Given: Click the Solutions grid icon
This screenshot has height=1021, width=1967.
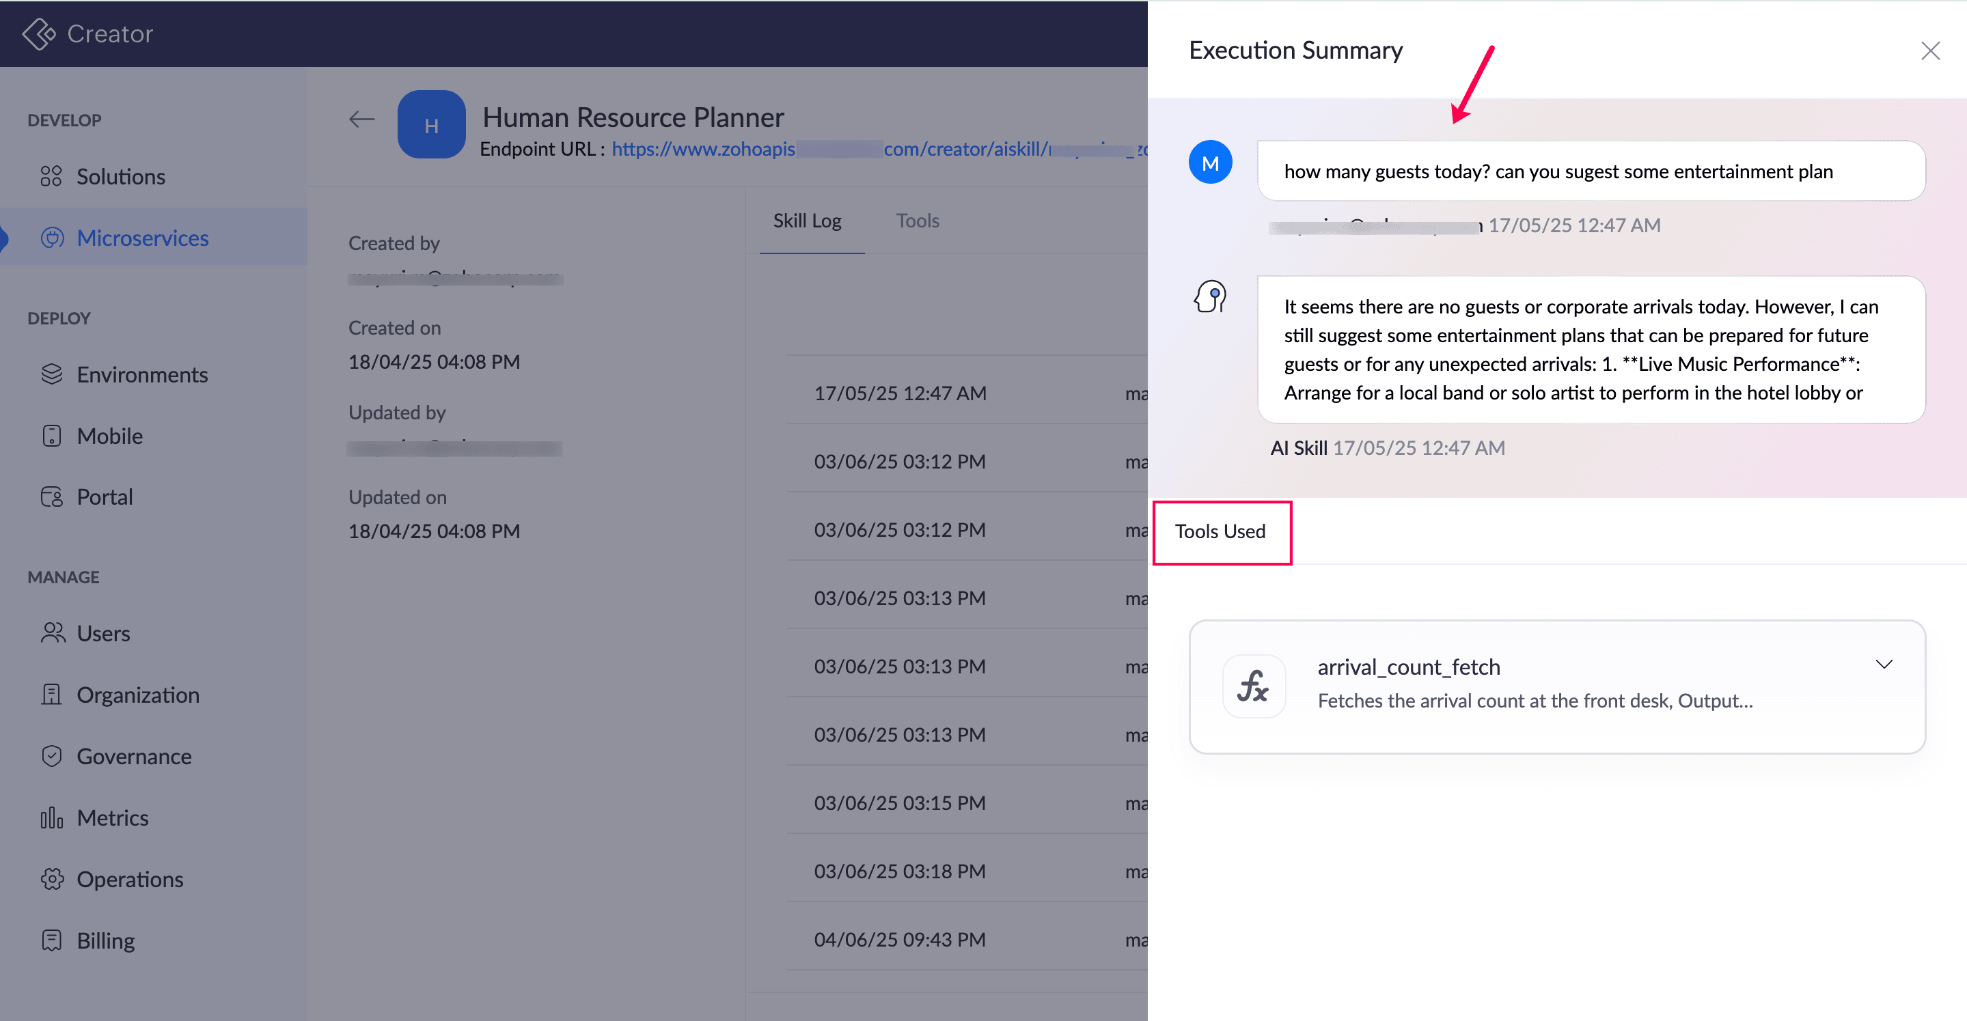Looking at the screenshot, I should coord(51,176).
